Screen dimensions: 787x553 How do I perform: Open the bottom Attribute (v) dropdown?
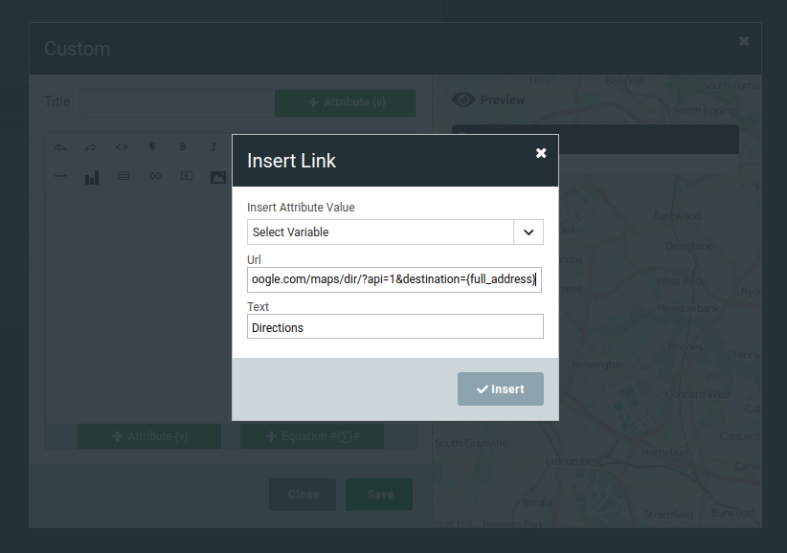point(148,435)
